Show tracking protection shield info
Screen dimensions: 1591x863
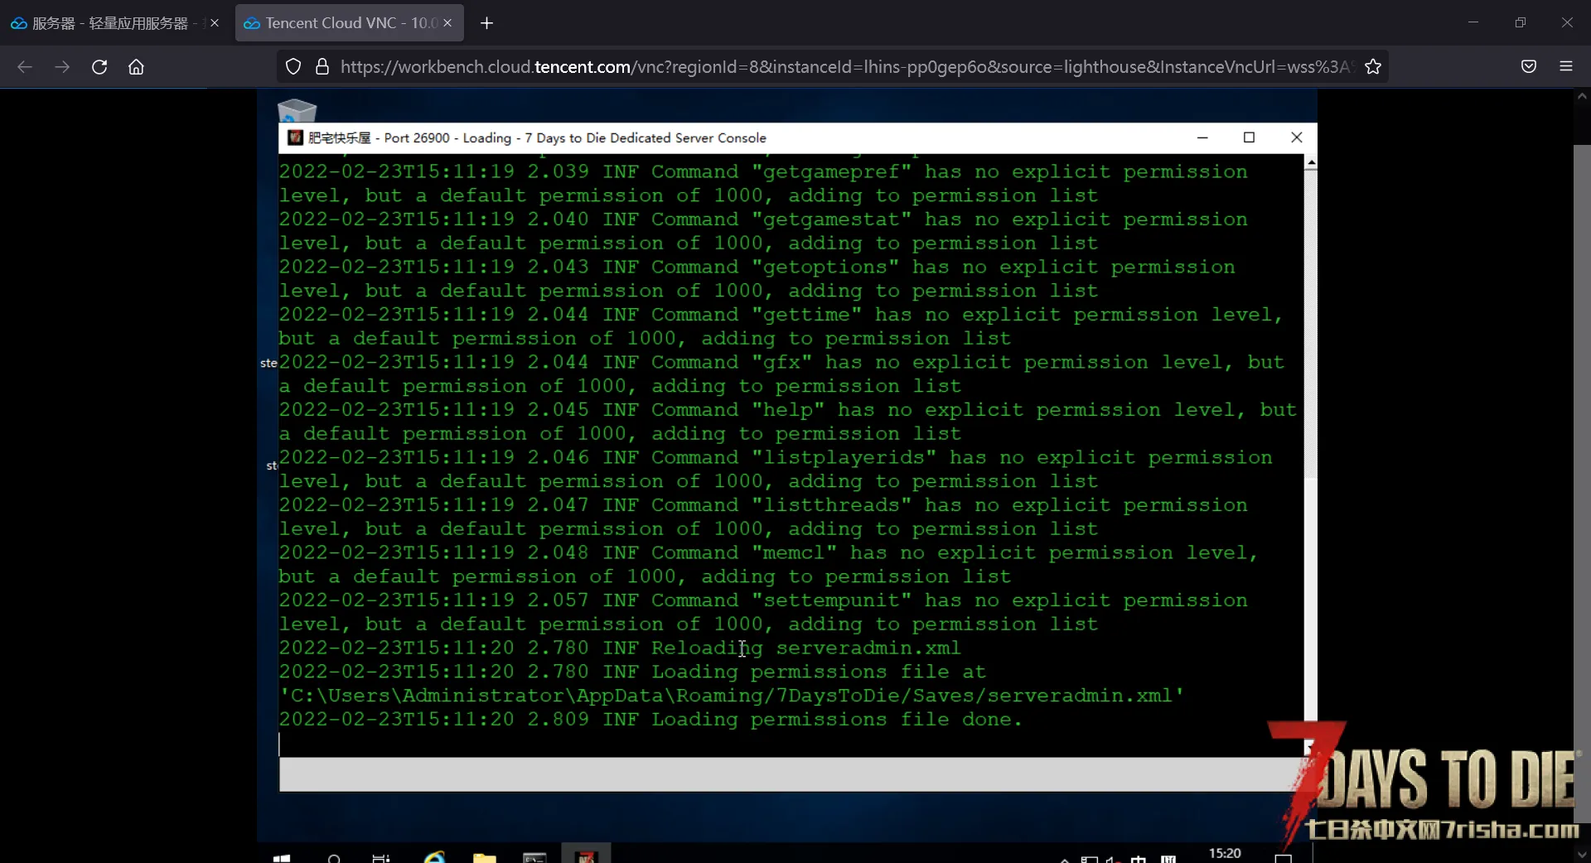pyautogui.click(x=293, y=67)
